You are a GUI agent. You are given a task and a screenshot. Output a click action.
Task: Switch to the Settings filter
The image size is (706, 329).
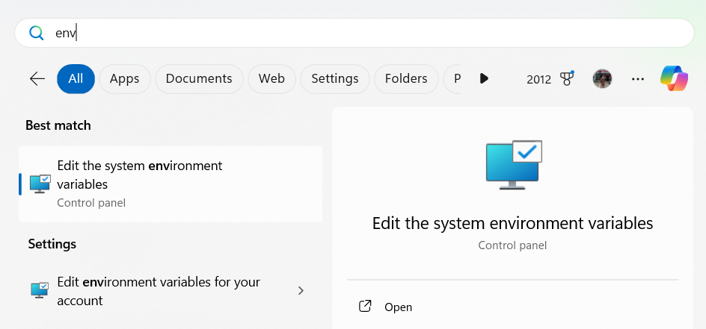click(335, 79)
